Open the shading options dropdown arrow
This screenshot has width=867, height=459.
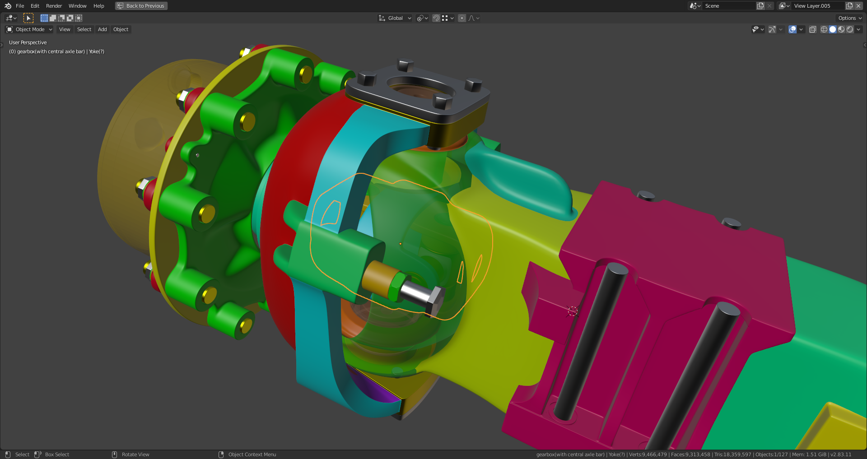click(858, 29)
